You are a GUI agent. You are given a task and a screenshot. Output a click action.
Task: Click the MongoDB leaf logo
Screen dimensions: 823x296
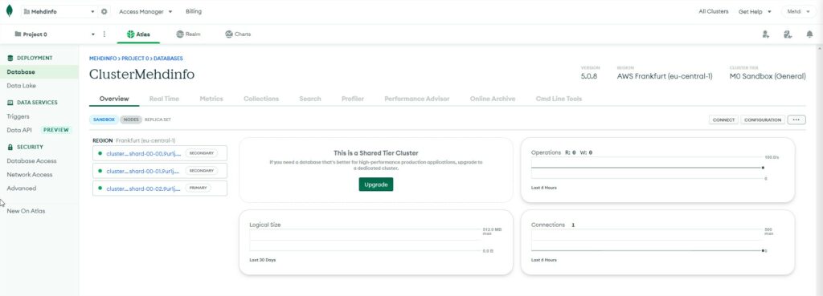9,11
